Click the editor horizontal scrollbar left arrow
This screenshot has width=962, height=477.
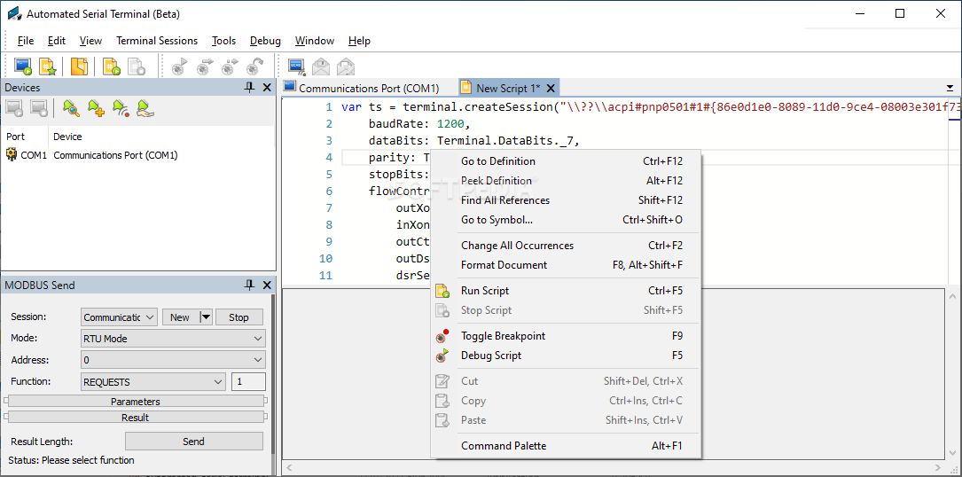point(288,468)
